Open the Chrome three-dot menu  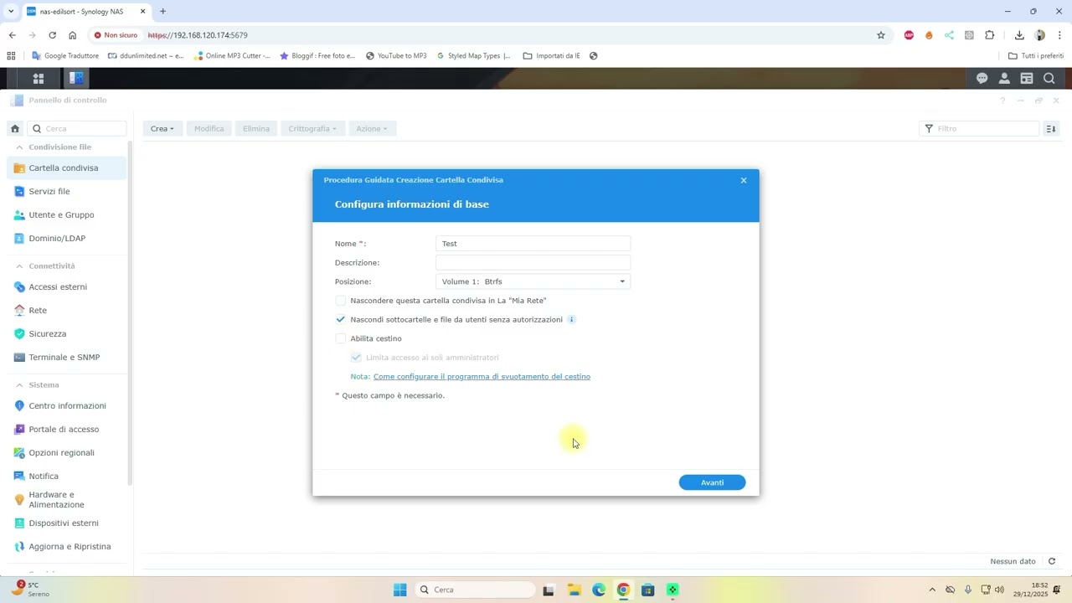1059,35
